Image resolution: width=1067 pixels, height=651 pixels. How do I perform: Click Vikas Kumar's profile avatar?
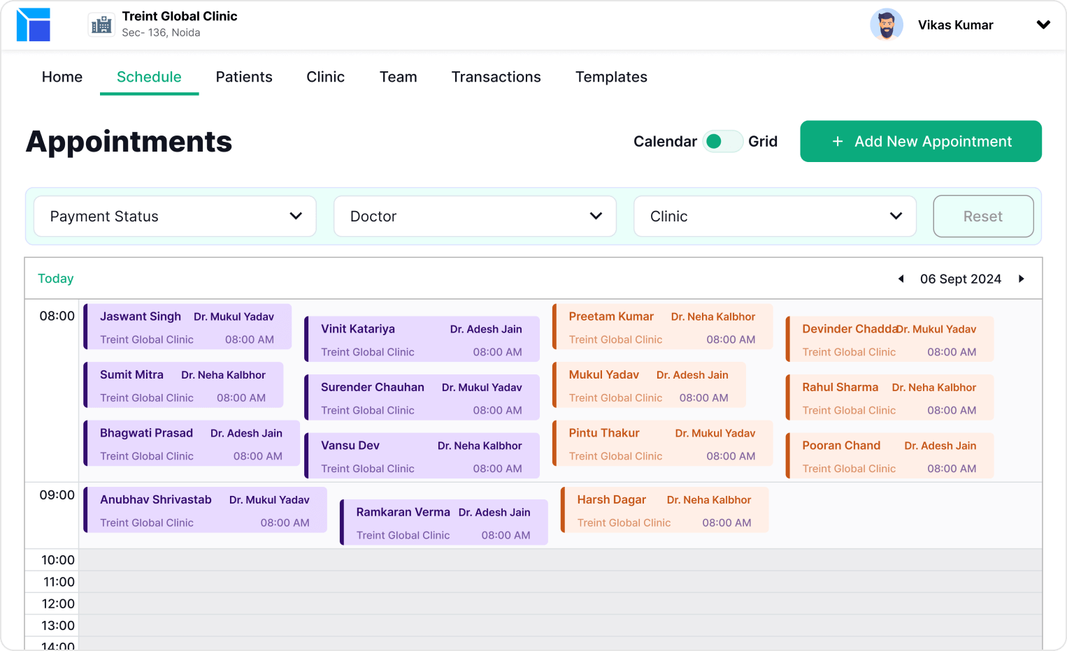[886, 25]
